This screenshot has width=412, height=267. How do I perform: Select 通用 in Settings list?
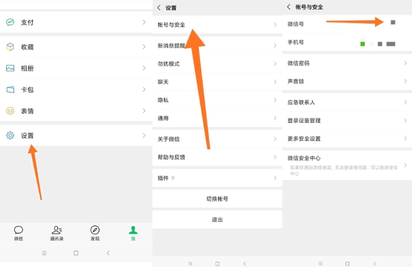coord(217,118)
